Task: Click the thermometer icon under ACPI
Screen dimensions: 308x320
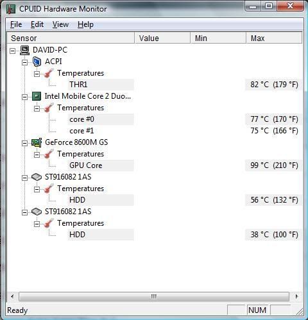Action: point(49,73)
